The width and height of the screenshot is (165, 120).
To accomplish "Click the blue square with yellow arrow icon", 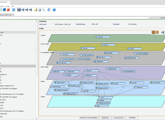I will [4, 10].
